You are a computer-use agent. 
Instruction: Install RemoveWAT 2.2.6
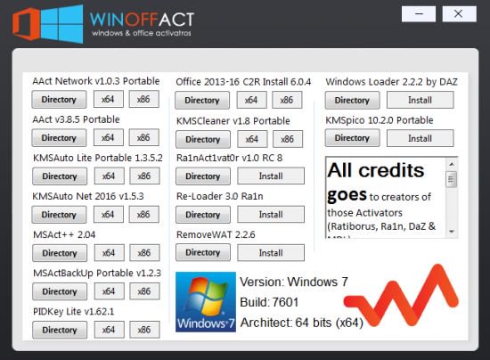271,252
